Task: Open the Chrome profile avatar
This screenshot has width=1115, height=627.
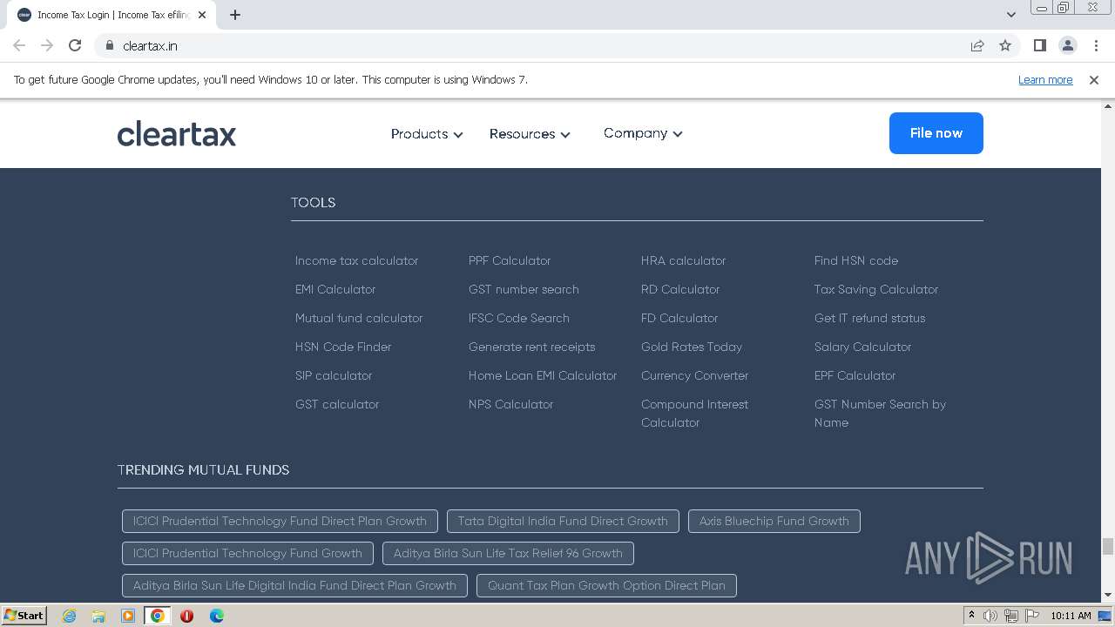Action: (x=1067, y=45)
